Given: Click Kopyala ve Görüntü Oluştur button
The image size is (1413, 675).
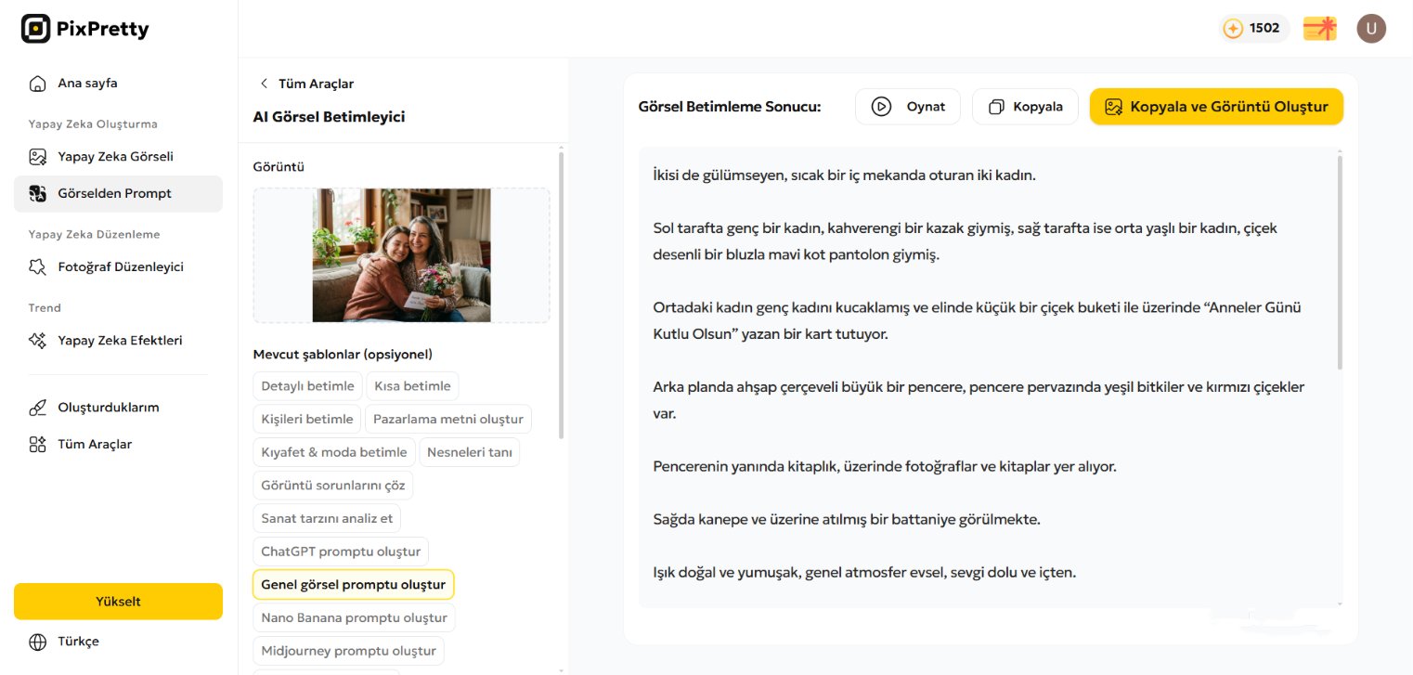Looking at the screenshot, I should [x=1216, y=107].
